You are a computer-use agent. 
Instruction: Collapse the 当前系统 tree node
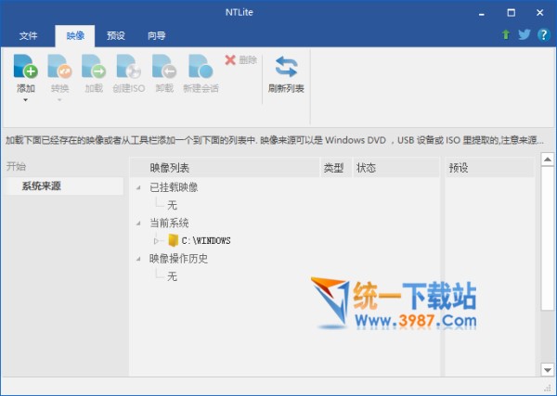139,224
